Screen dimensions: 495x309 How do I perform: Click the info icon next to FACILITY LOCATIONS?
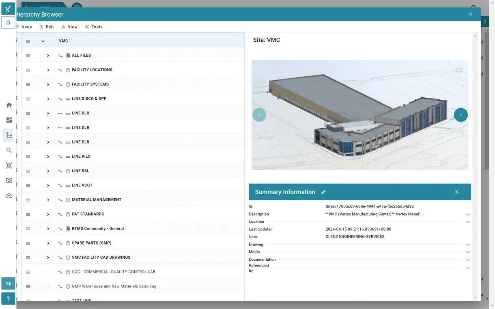(x=68, y=70)
